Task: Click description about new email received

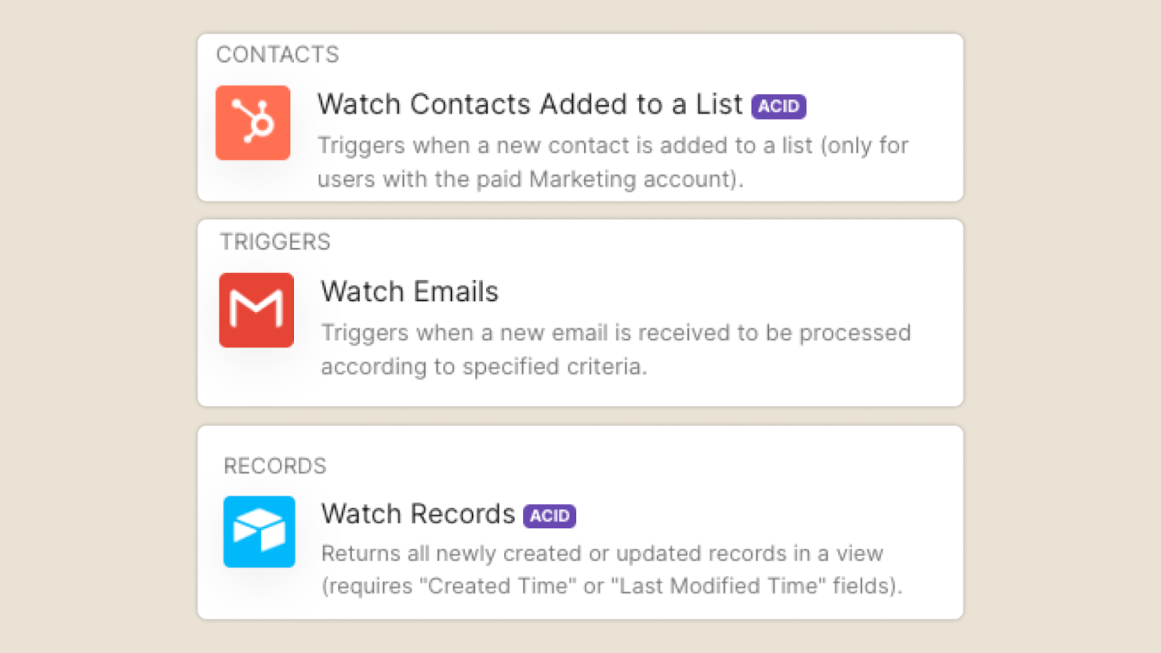Action: 616,349
